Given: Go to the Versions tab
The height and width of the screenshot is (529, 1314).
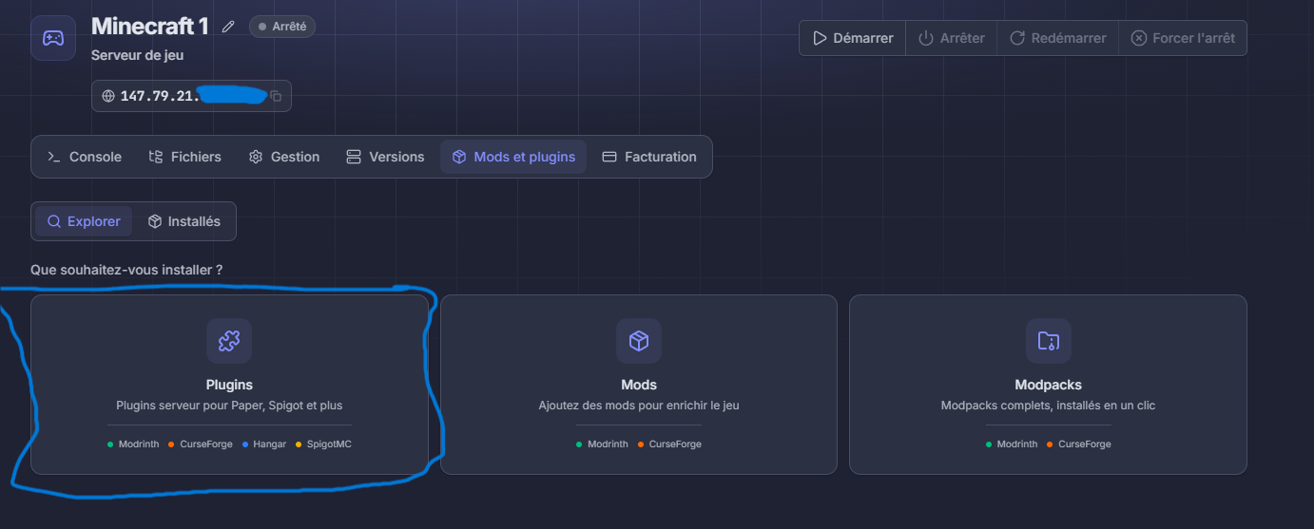Looking at the screenshot, I should pos(385,157).
